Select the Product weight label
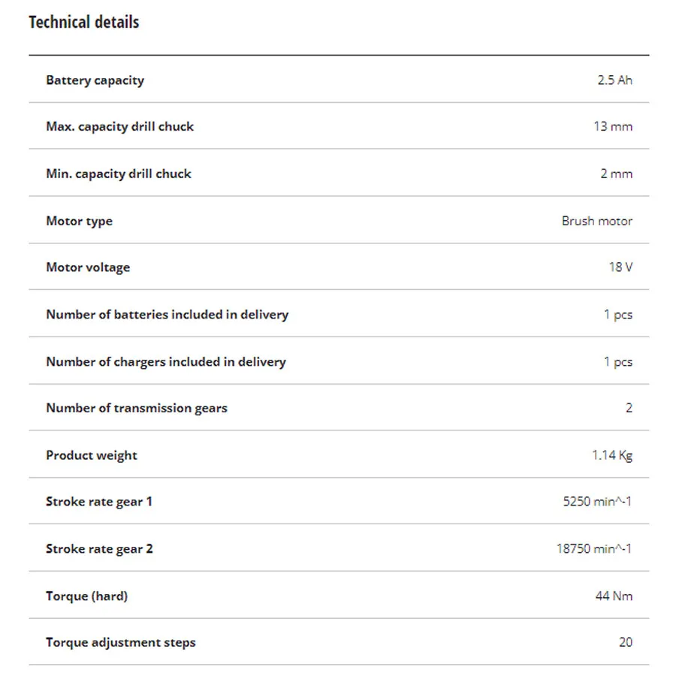This screenshot has height=676, width=676. click(x=92, y=456)
